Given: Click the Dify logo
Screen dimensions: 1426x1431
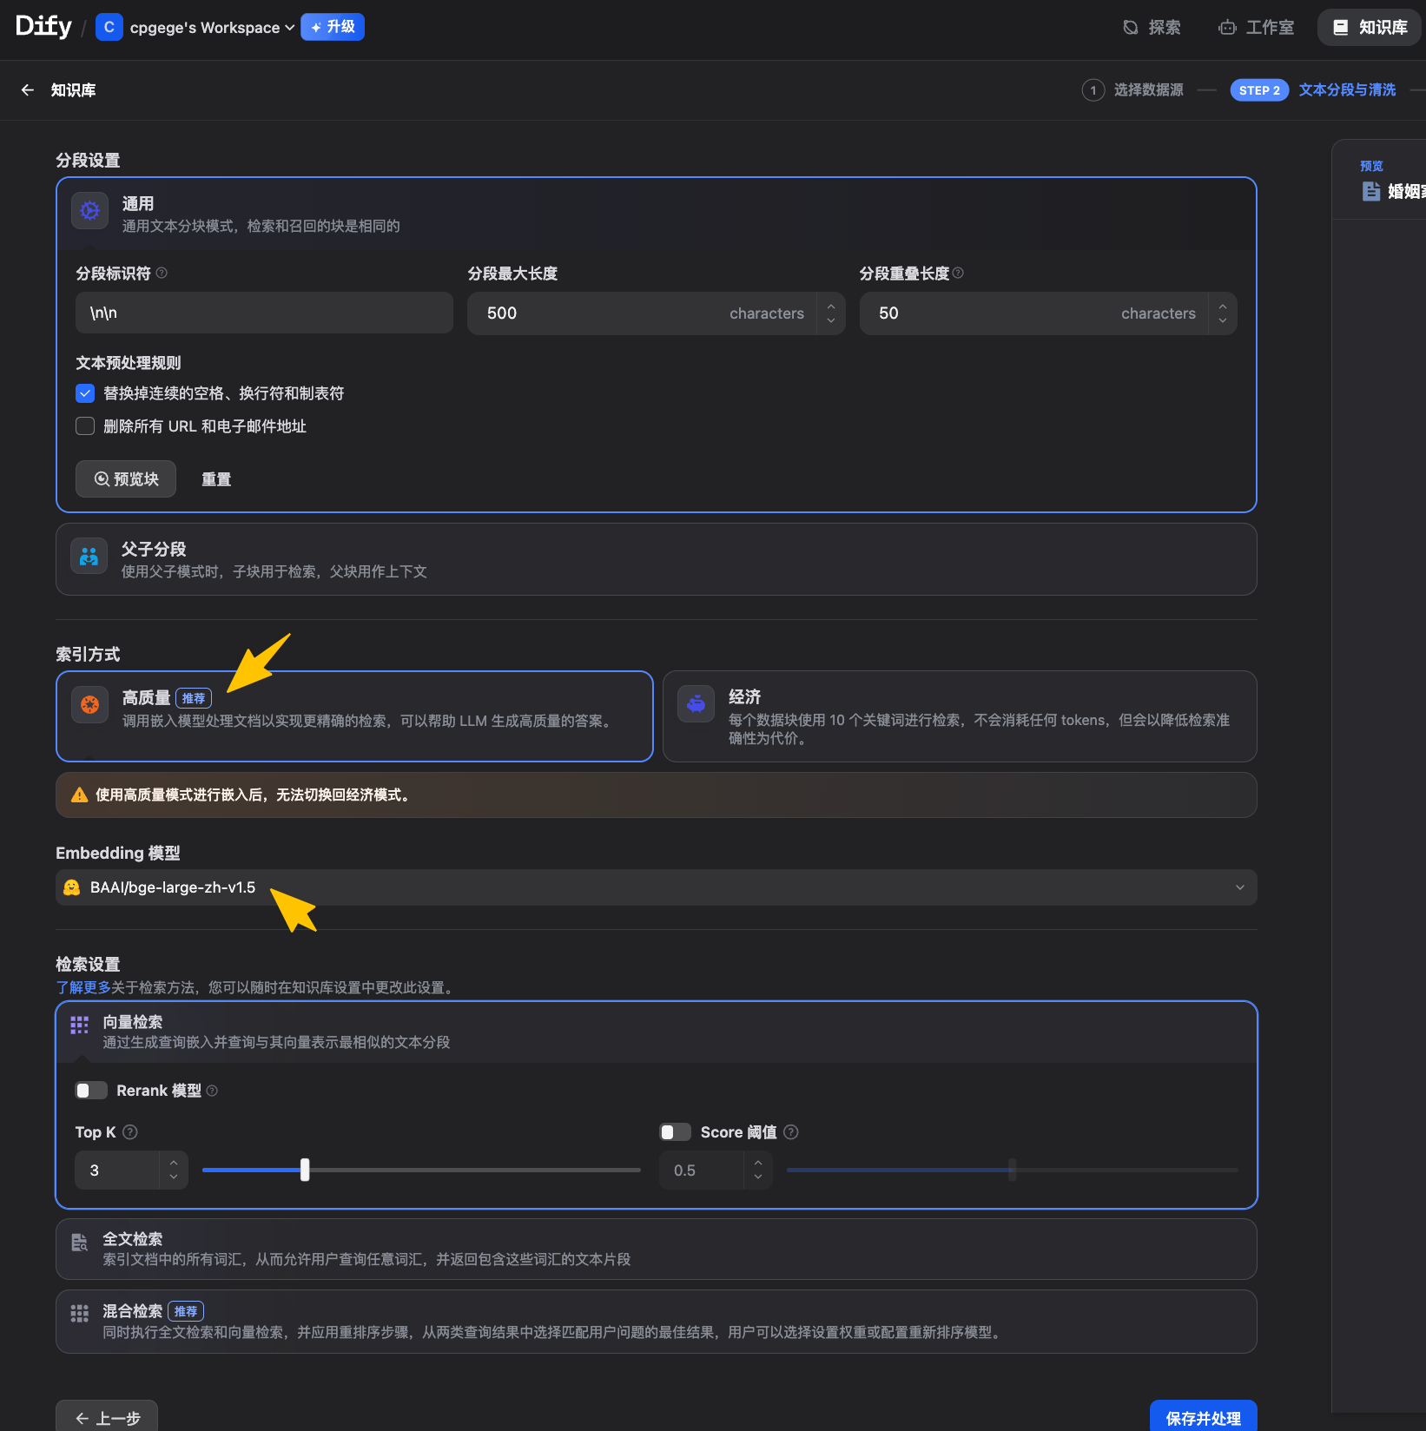Looking at the screenshot, I should pyautogui.click(x=43, y=27).
